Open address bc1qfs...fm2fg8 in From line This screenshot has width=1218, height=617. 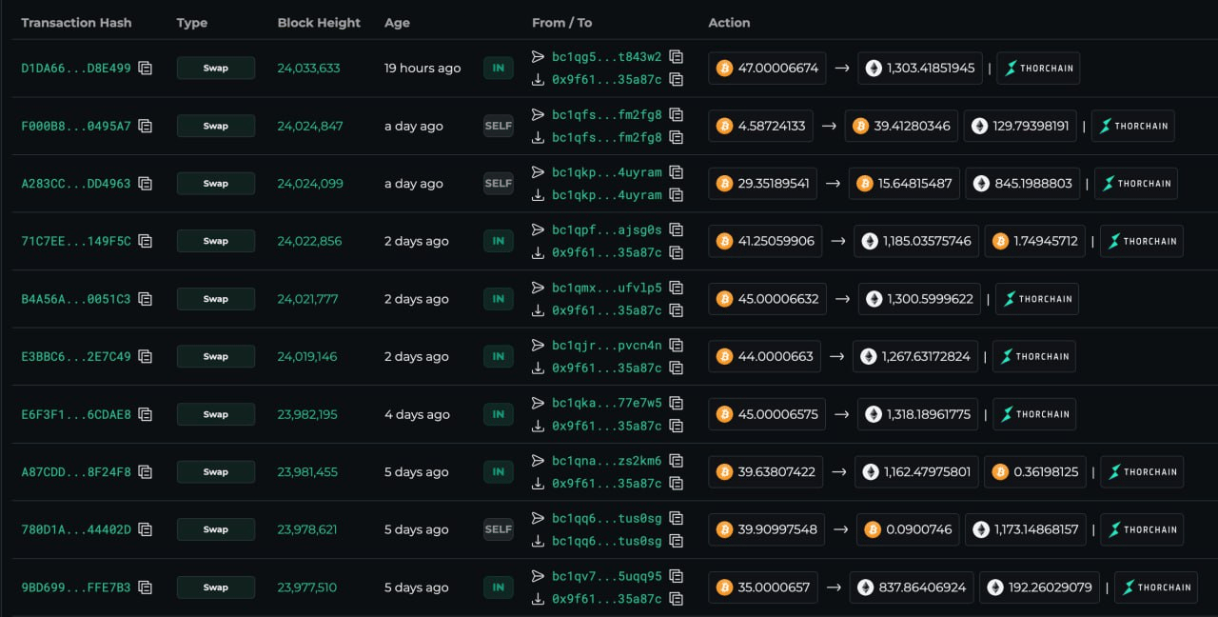pyautogui.click(x=606, y=114)
